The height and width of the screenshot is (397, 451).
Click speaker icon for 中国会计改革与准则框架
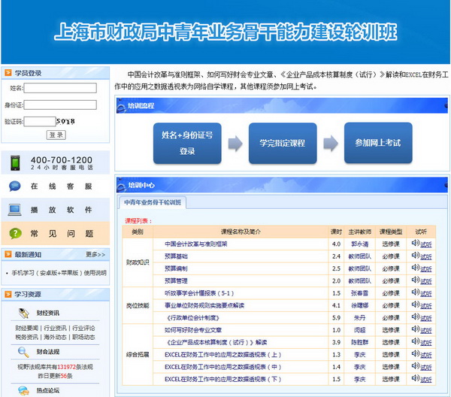415,244
